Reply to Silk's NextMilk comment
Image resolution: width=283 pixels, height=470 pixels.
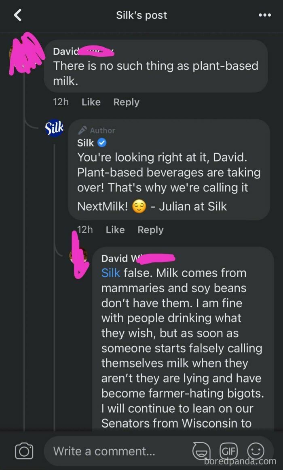tap(150, 230)
